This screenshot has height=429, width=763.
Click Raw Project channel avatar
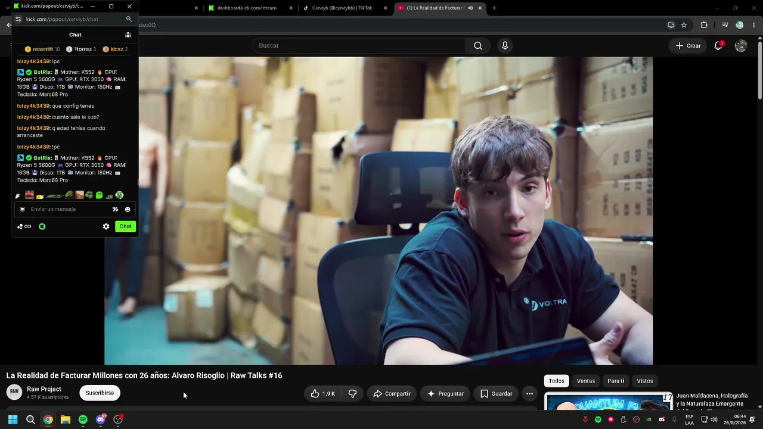point(14,392)
